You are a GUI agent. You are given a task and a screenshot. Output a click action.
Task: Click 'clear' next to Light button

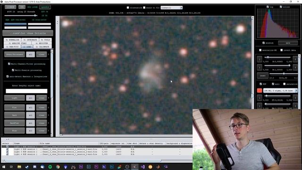pos(42,98)
